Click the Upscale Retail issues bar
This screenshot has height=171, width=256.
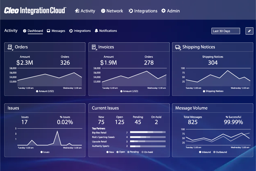coord(148,141)
